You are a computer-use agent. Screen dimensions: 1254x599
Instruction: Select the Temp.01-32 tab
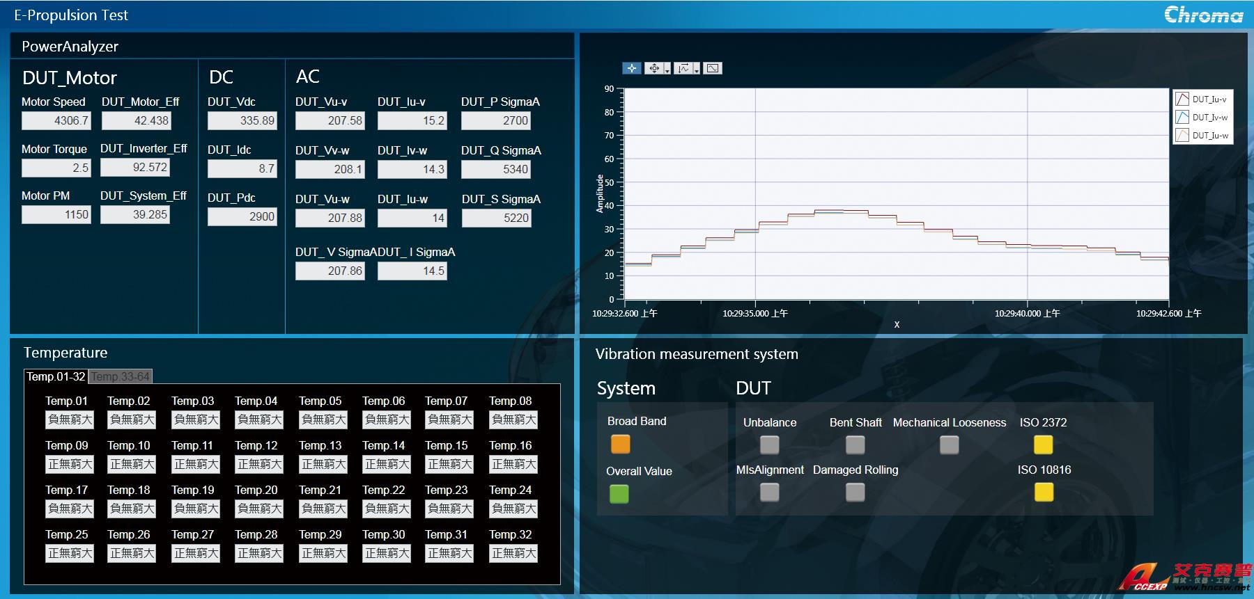[56, 376]
